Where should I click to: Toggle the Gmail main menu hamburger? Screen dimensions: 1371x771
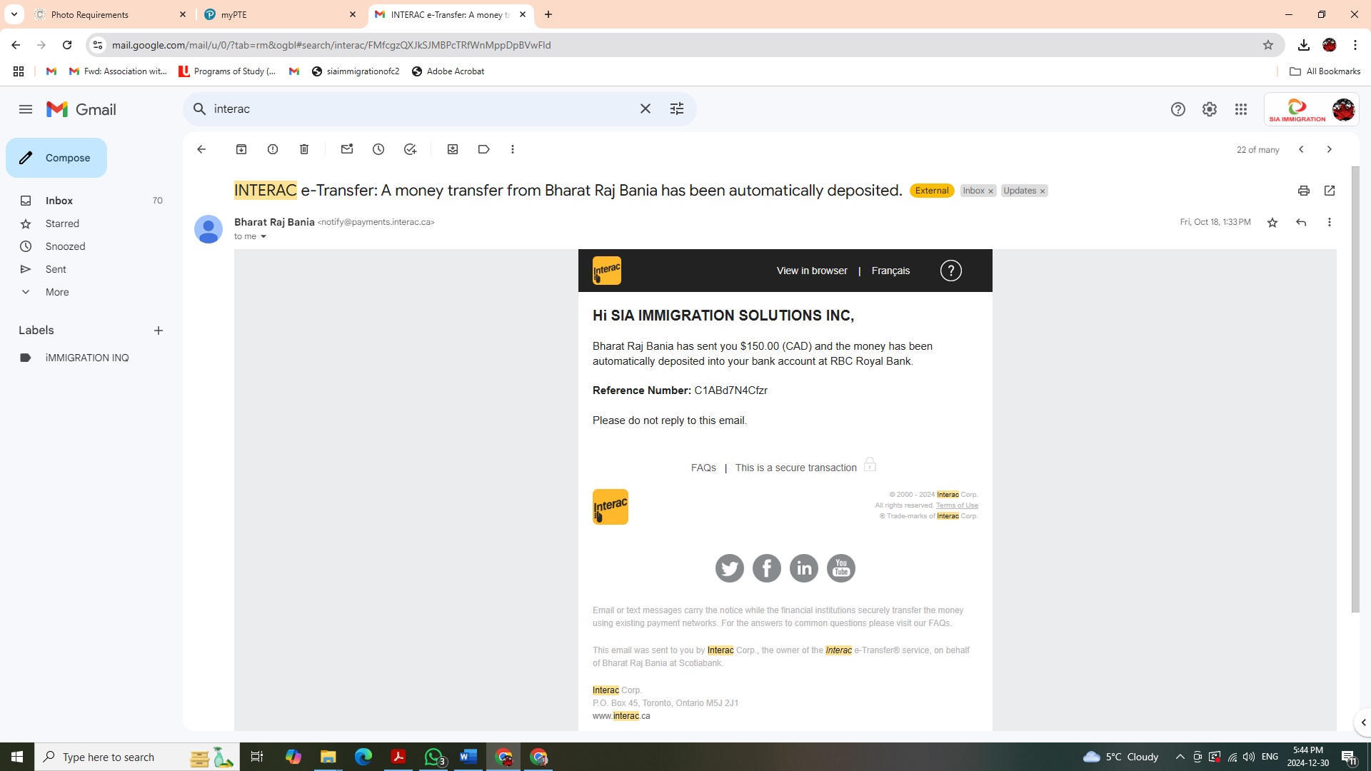(26, 109)
